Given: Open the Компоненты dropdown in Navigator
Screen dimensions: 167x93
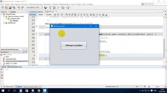Looking at the screenshot, I should (x=8, y=52).
